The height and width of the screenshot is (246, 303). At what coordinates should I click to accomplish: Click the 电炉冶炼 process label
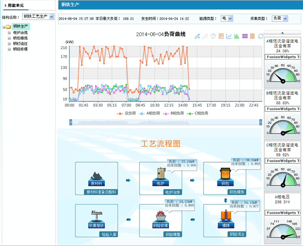tap(173, 192)
